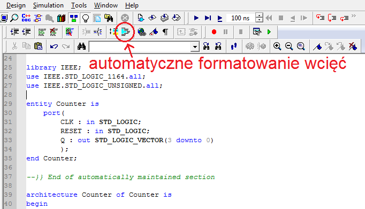
Task: Click the blue footsteps icon
Action: tap(234, 47)
